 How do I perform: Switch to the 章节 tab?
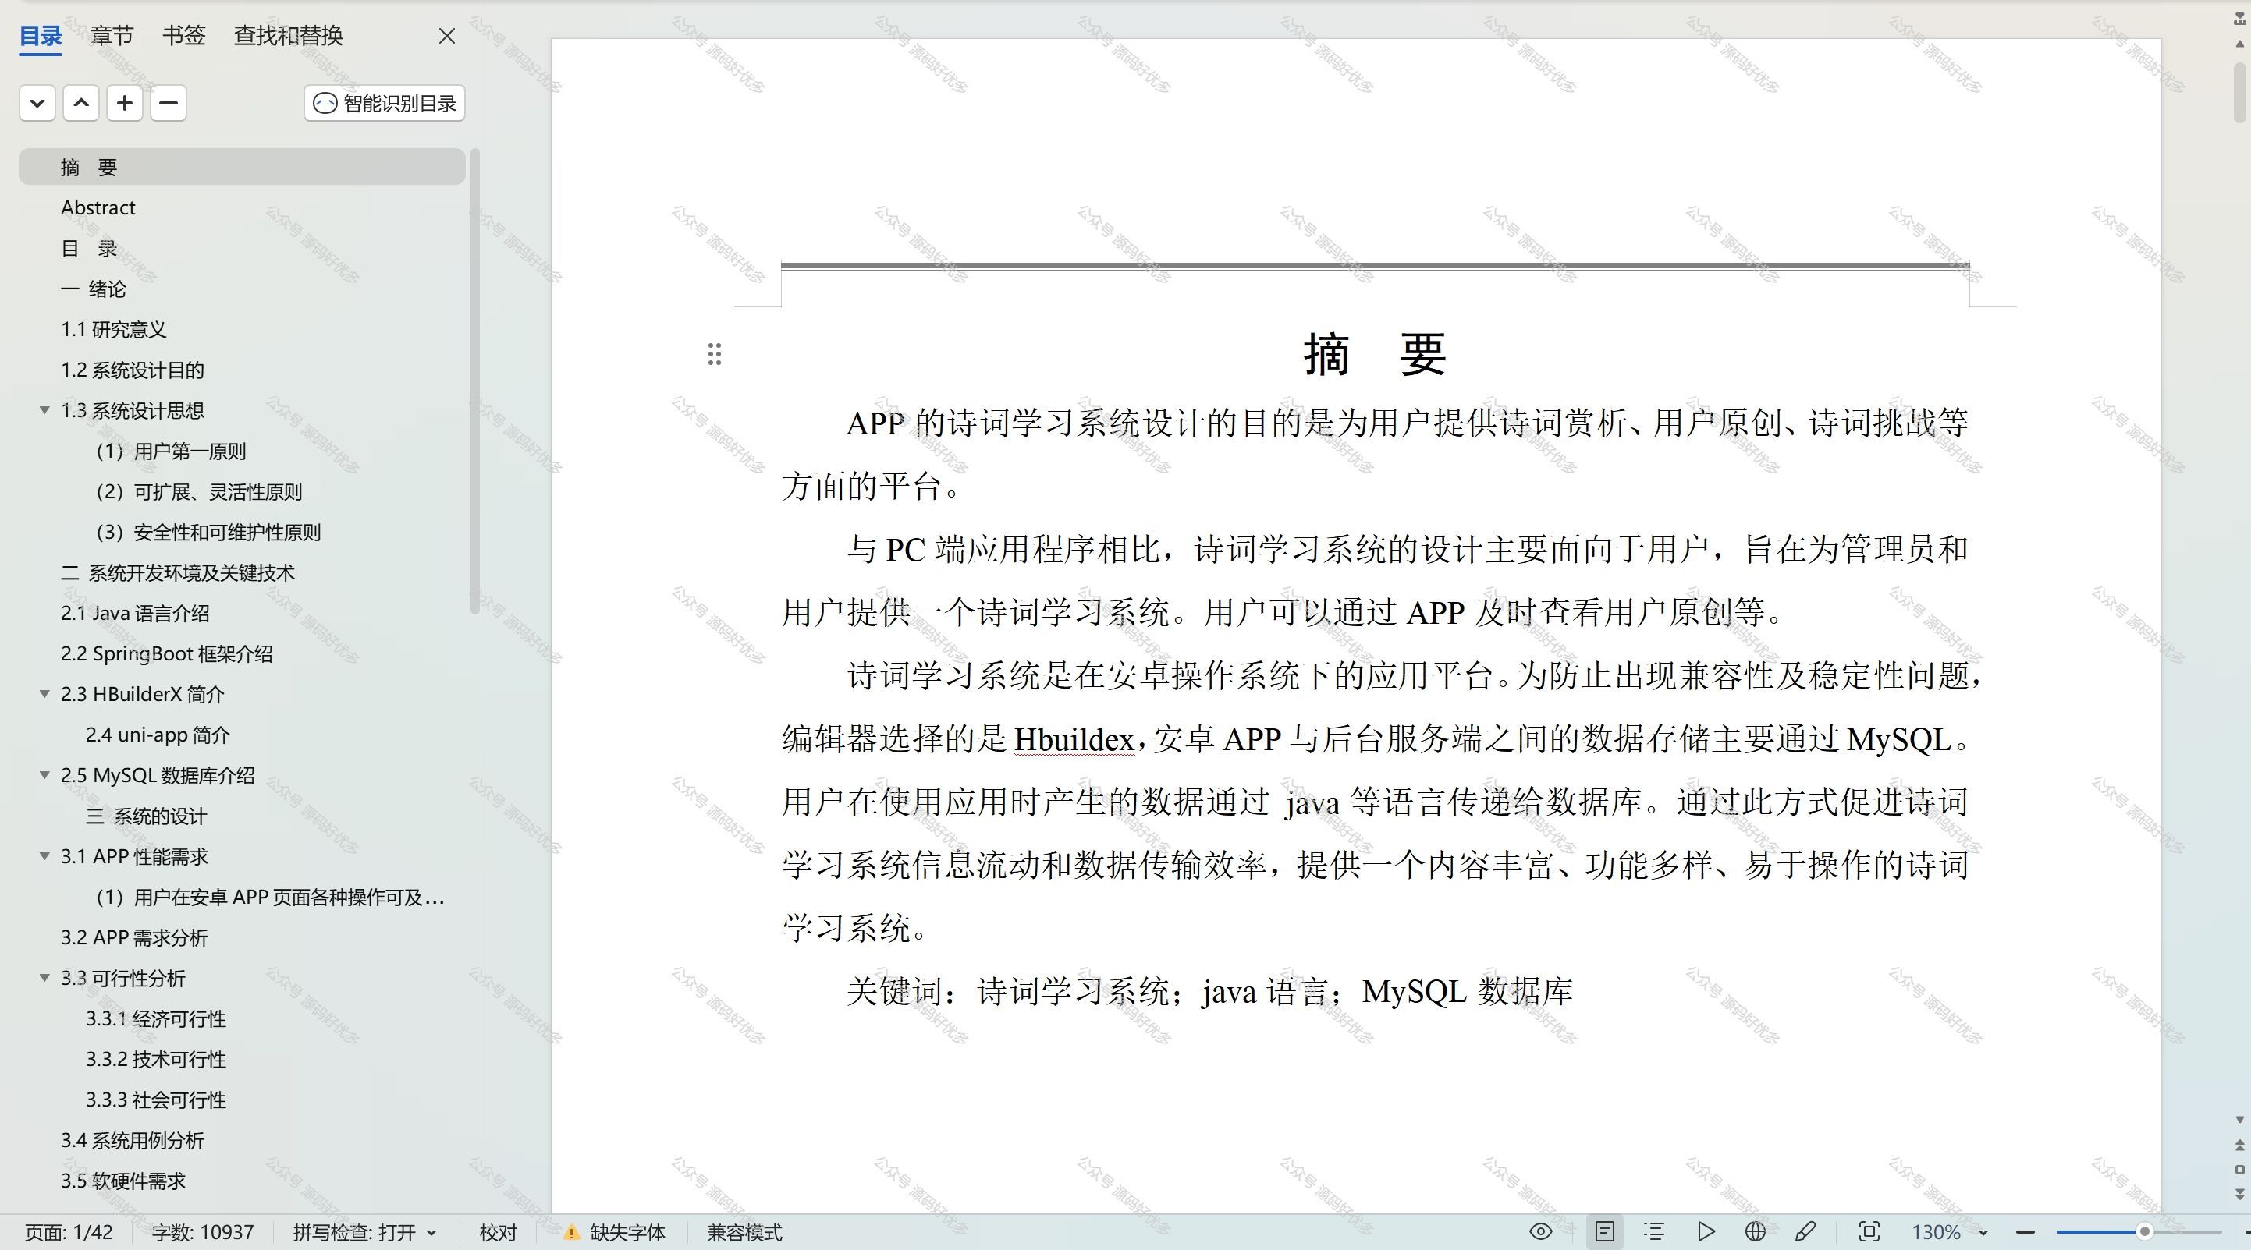click(112, 36)
